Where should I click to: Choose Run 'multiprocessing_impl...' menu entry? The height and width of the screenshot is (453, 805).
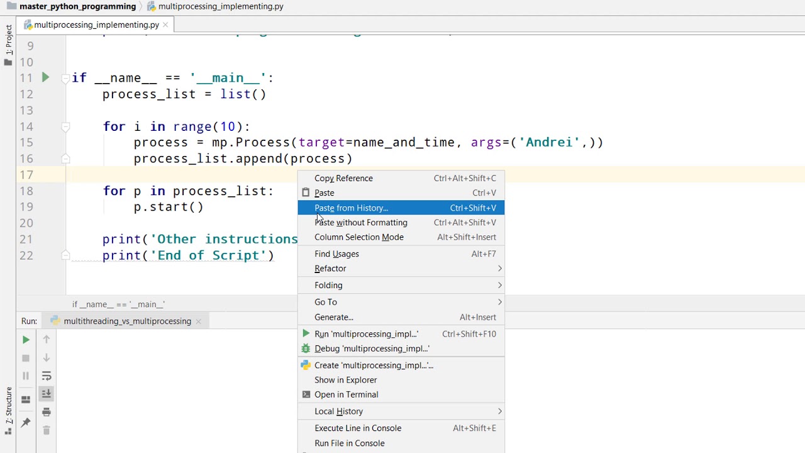pos(401,334)
